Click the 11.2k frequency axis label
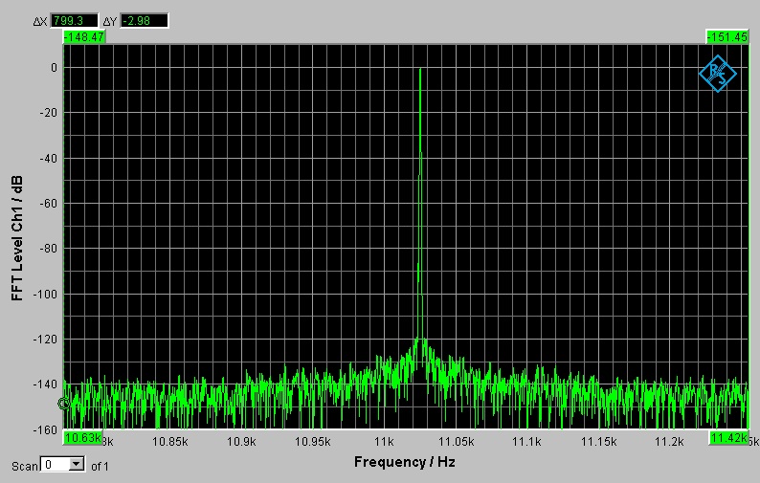This screenshot has width=760, height=483. pos(669,442)
